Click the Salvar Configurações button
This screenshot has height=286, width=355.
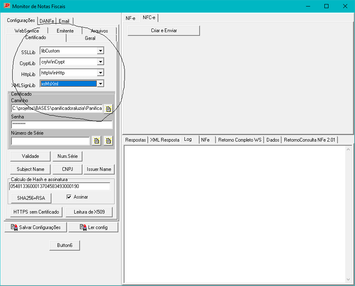pyautogui.click(x=36, y=227)
